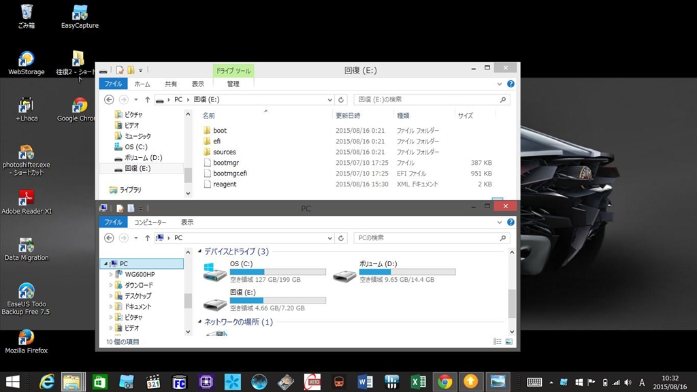Open address bar history dropdown in 回復 (E:) window
Viewport: 697px width, 392px height.
[x=329, y=100]
